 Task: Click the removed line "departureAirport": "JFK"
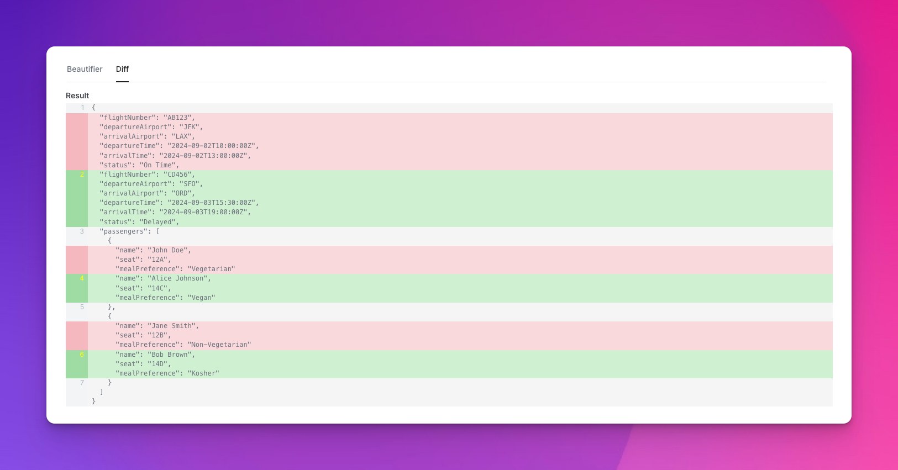point(151,127)
